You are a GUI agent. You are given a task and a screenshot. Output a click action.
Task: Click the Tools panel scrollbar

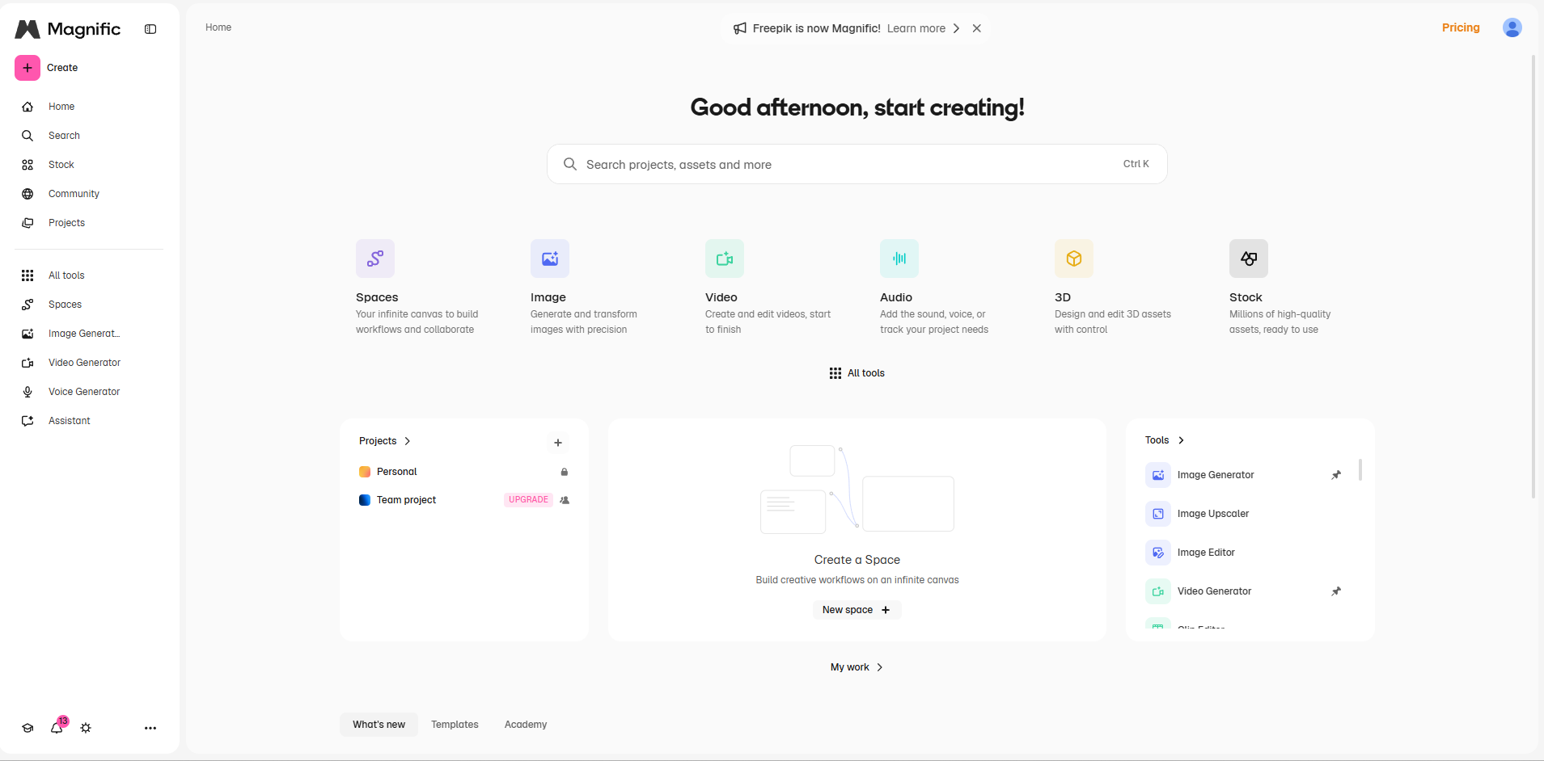1360,469
